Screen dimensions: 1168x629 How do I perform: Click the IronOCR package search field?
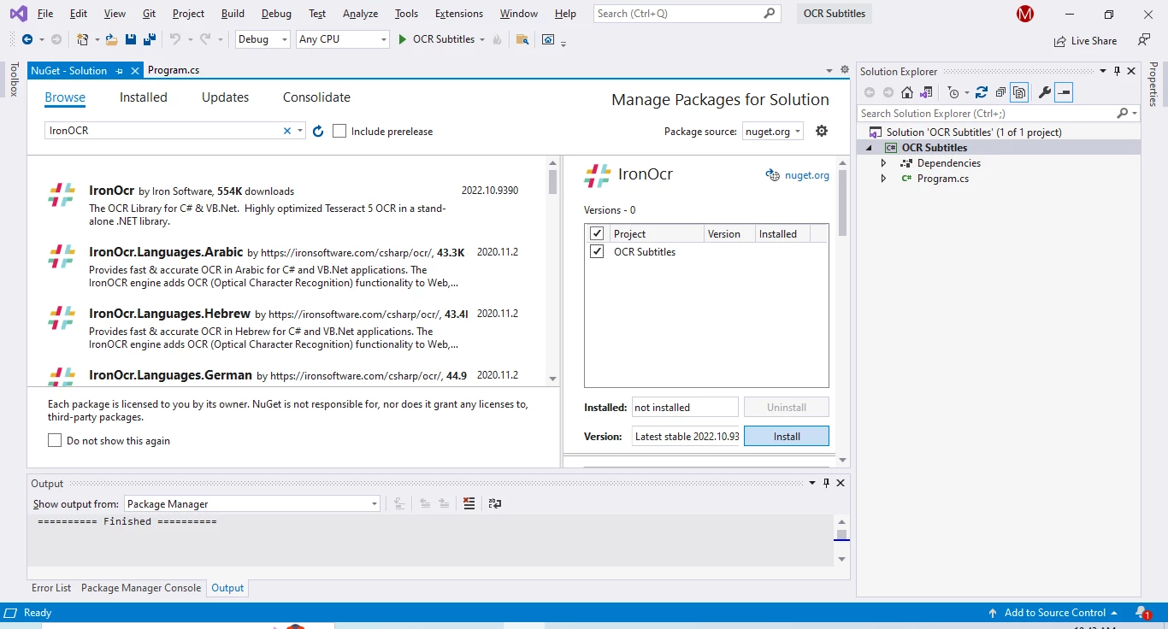(x=162, y=131)
